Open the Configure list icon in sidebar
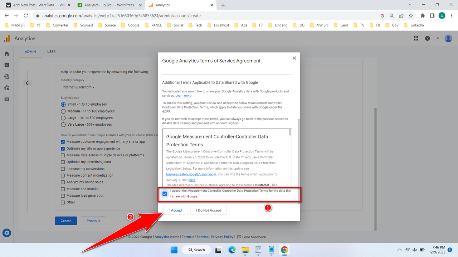This screenshot has height=257, width=458. click(x=6, y=99)
